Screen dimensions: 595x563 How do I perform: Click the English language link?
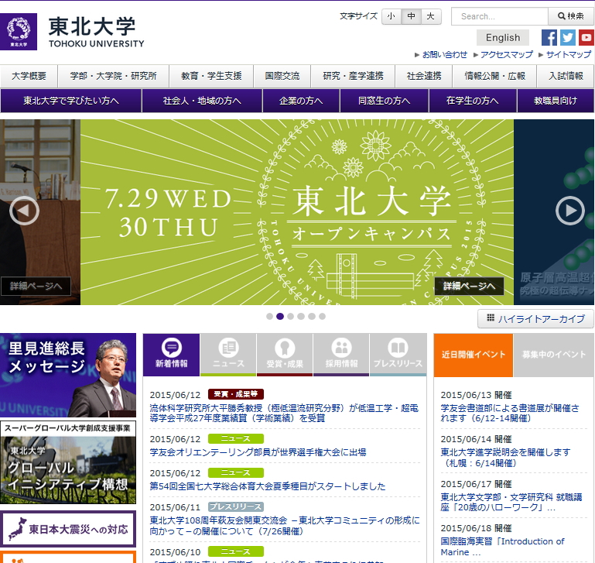coord(503,37)
